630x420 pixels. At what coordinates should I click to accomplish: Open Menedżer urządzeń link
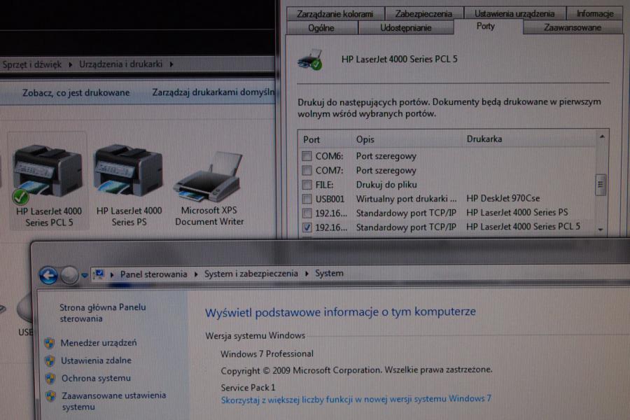pos(99,343)
